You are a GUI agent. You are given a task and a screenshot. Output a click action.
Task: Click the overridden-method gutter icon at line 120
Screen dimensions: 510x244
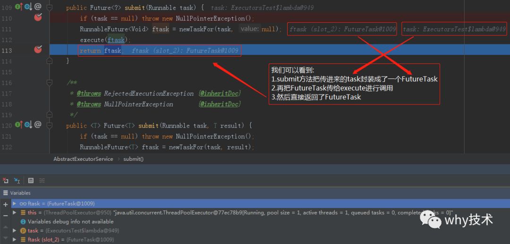(x=28, y=124)
